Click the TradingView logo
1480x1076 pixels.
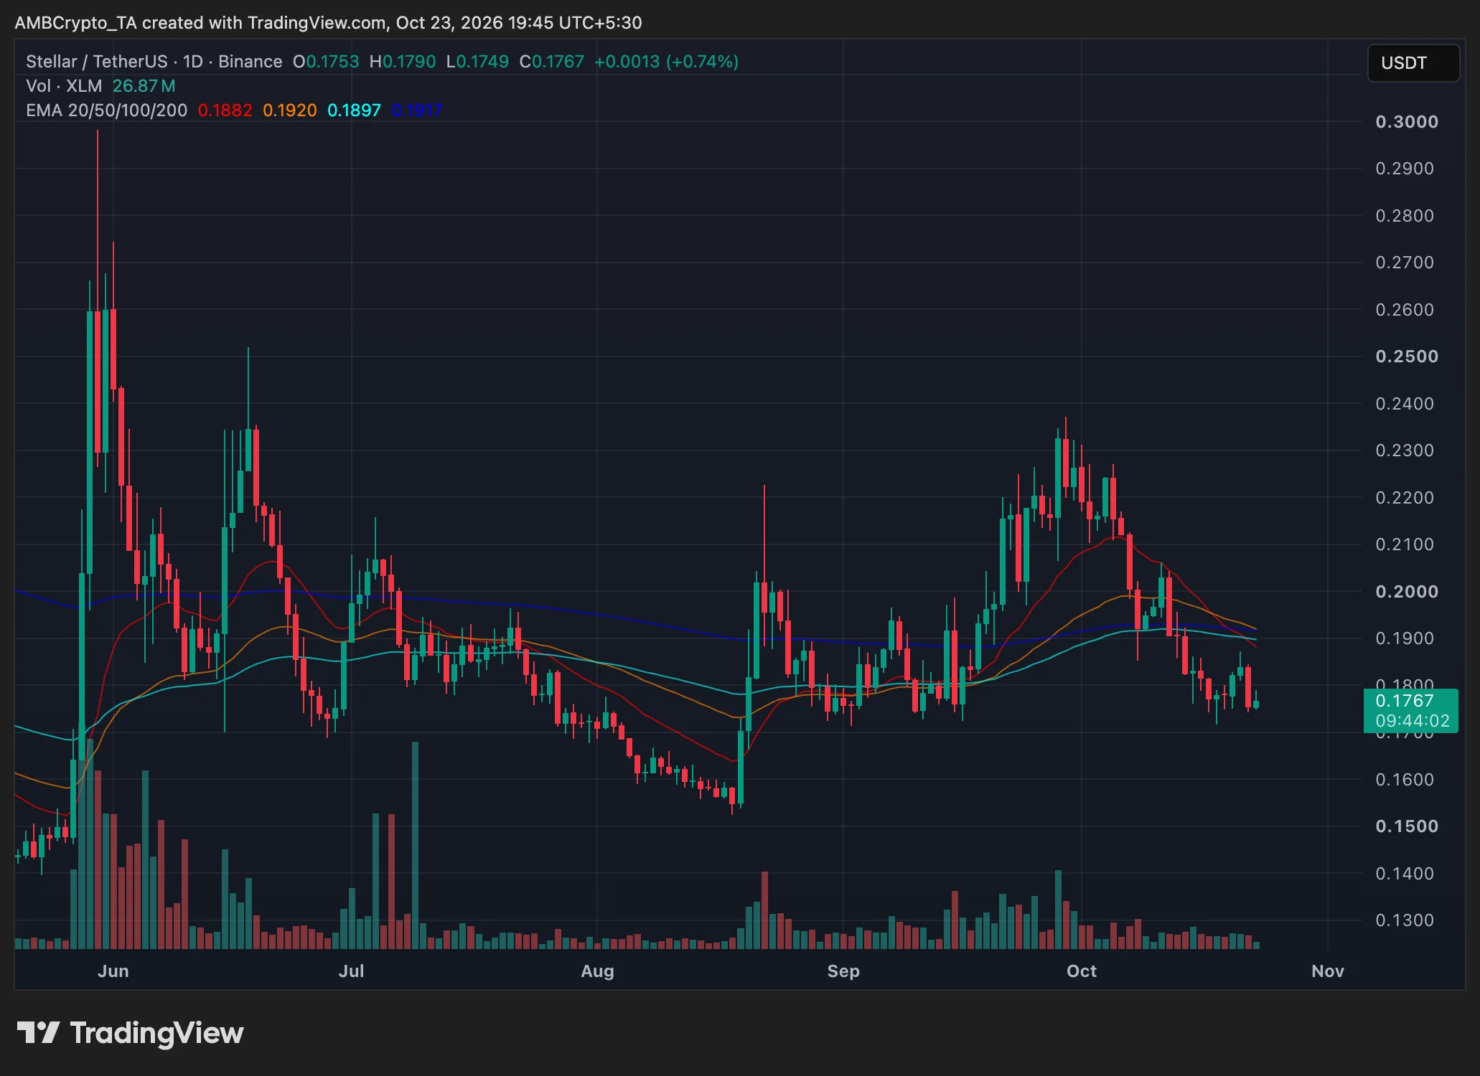click(x=130, y=1033)
